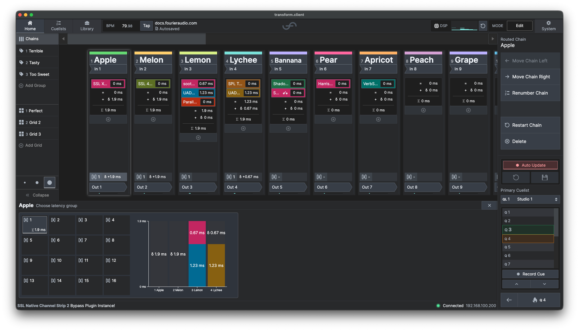Select cue Q 3
This screenshot has height=331, width=579.
click(x=528, y=230)
